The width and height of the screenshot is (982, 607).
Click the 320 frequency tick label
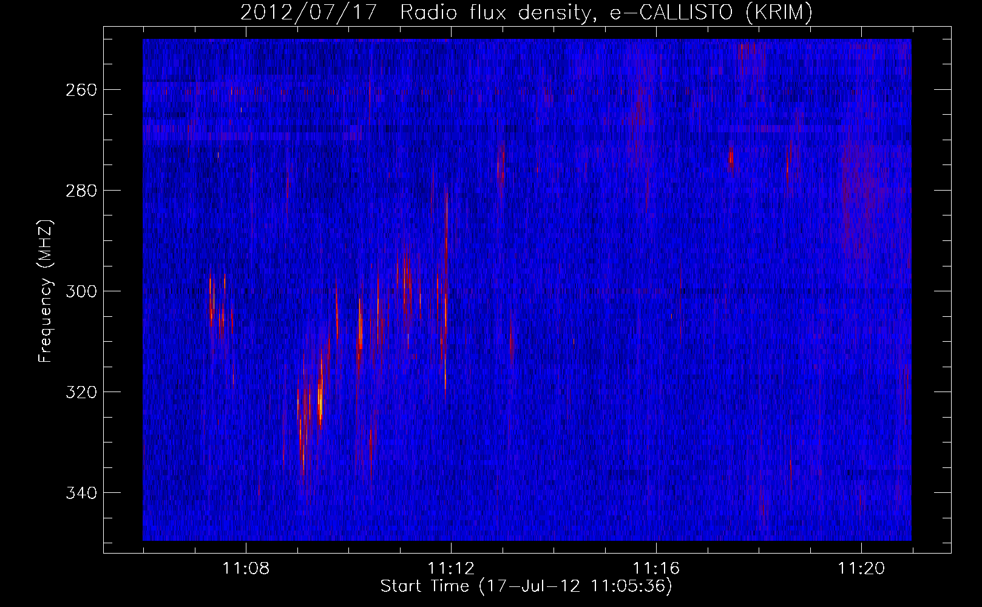click(81, 392)
